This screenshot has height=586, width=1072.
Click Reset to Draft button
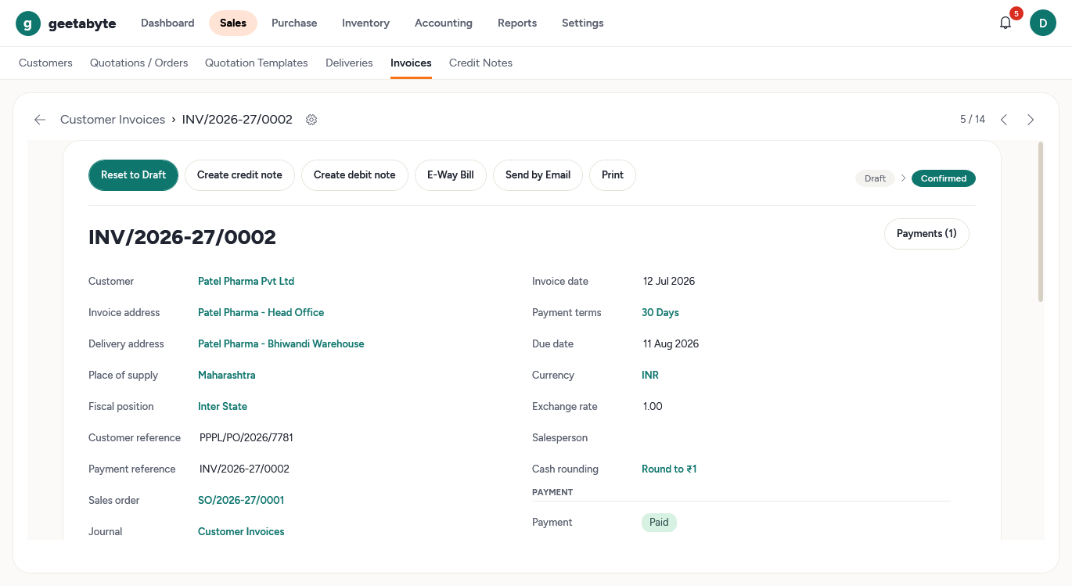point(133,175)
